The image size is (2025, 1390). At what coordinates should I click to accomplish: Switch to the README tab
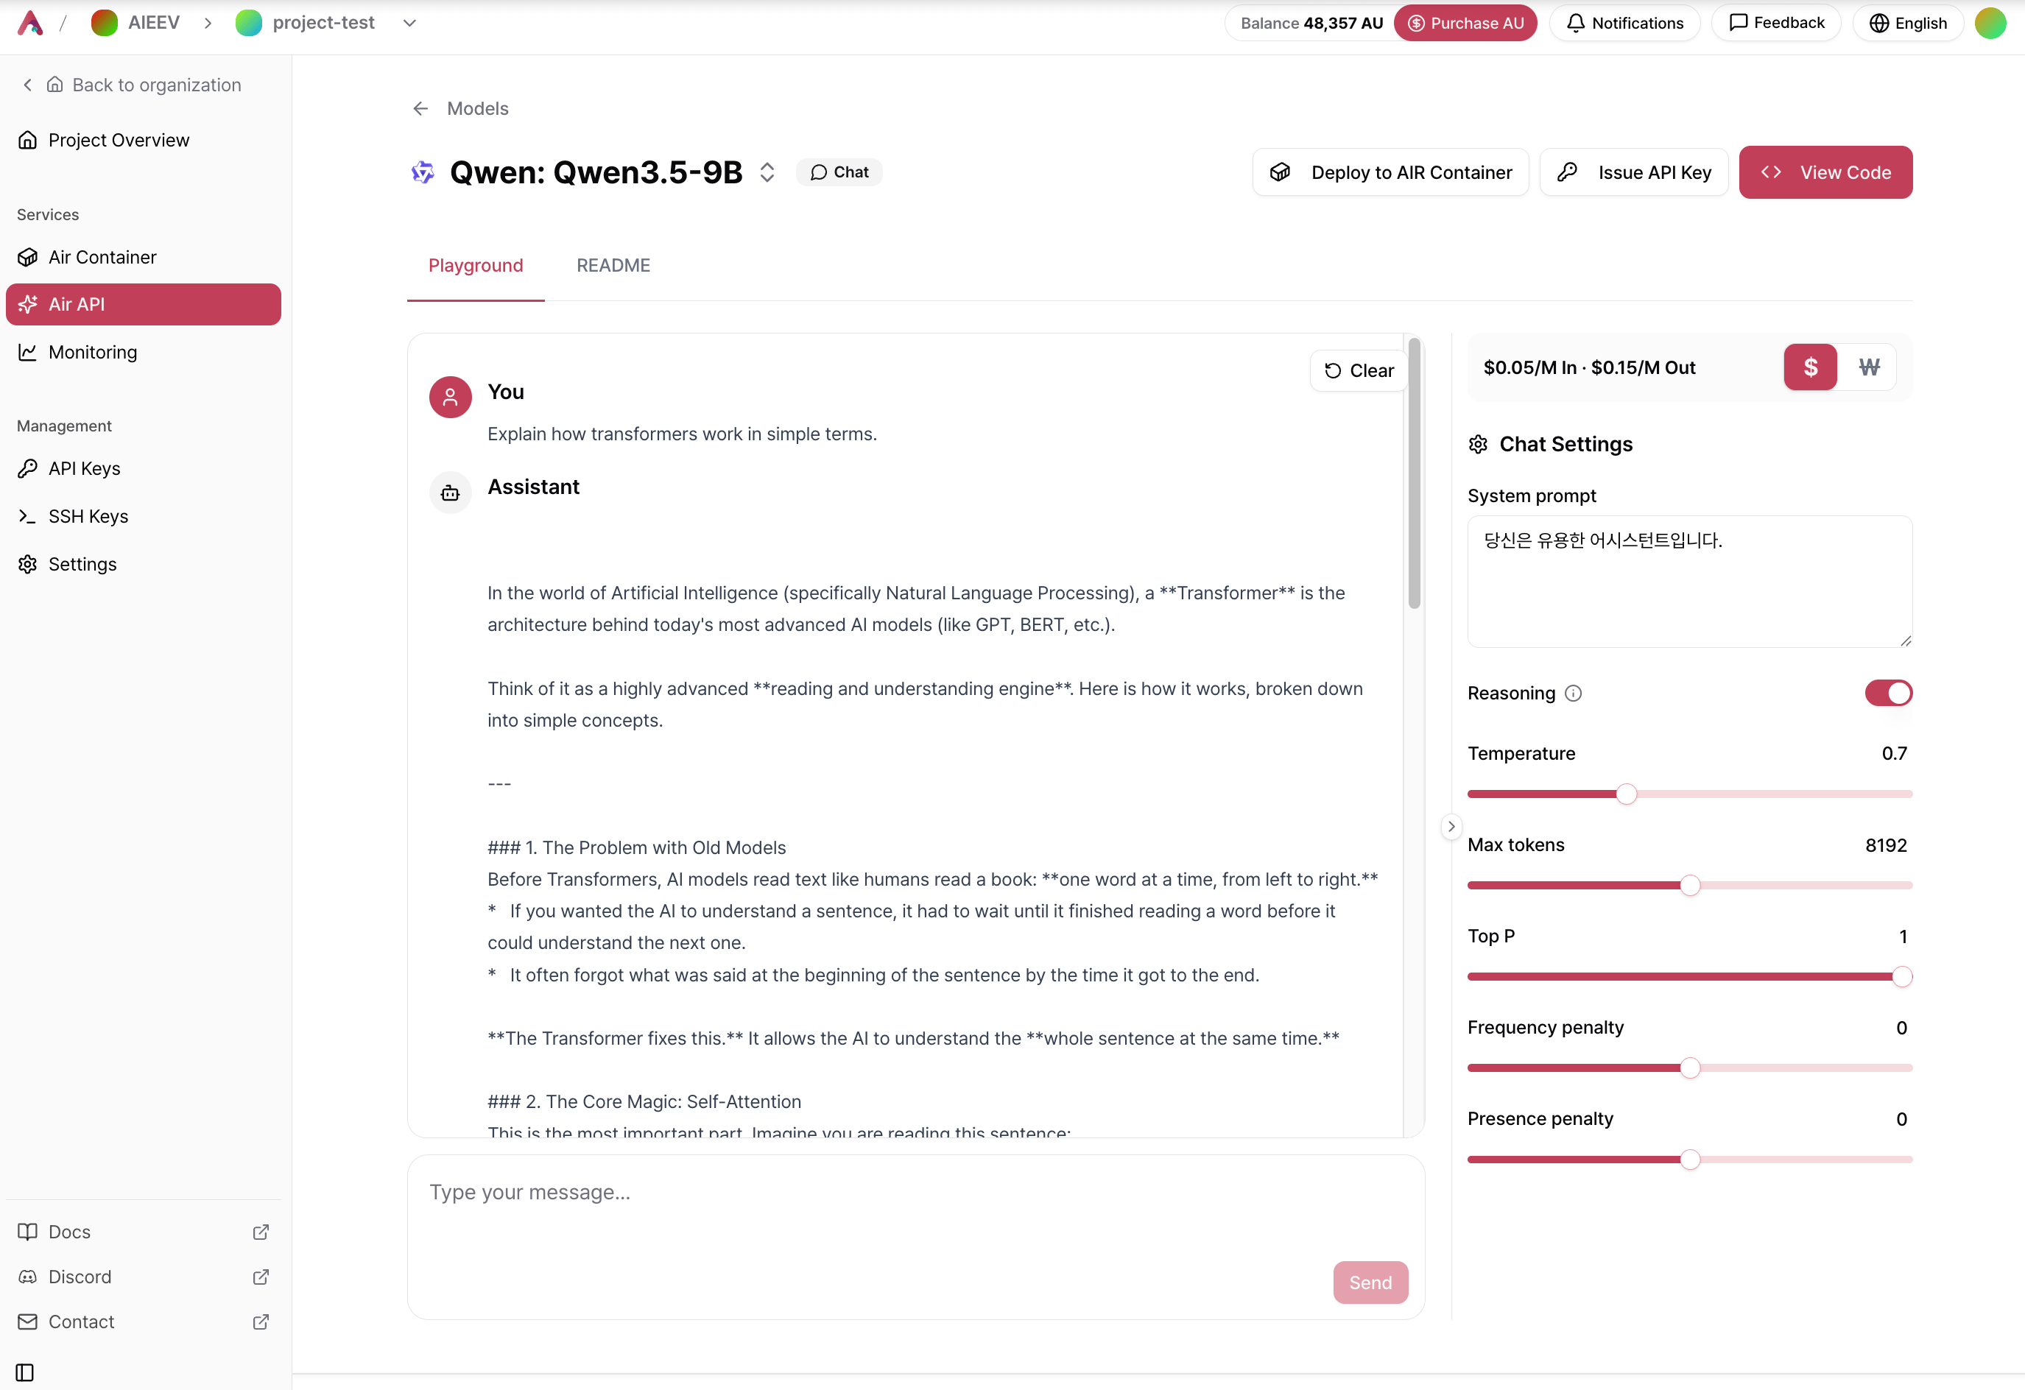pos(613,266)
